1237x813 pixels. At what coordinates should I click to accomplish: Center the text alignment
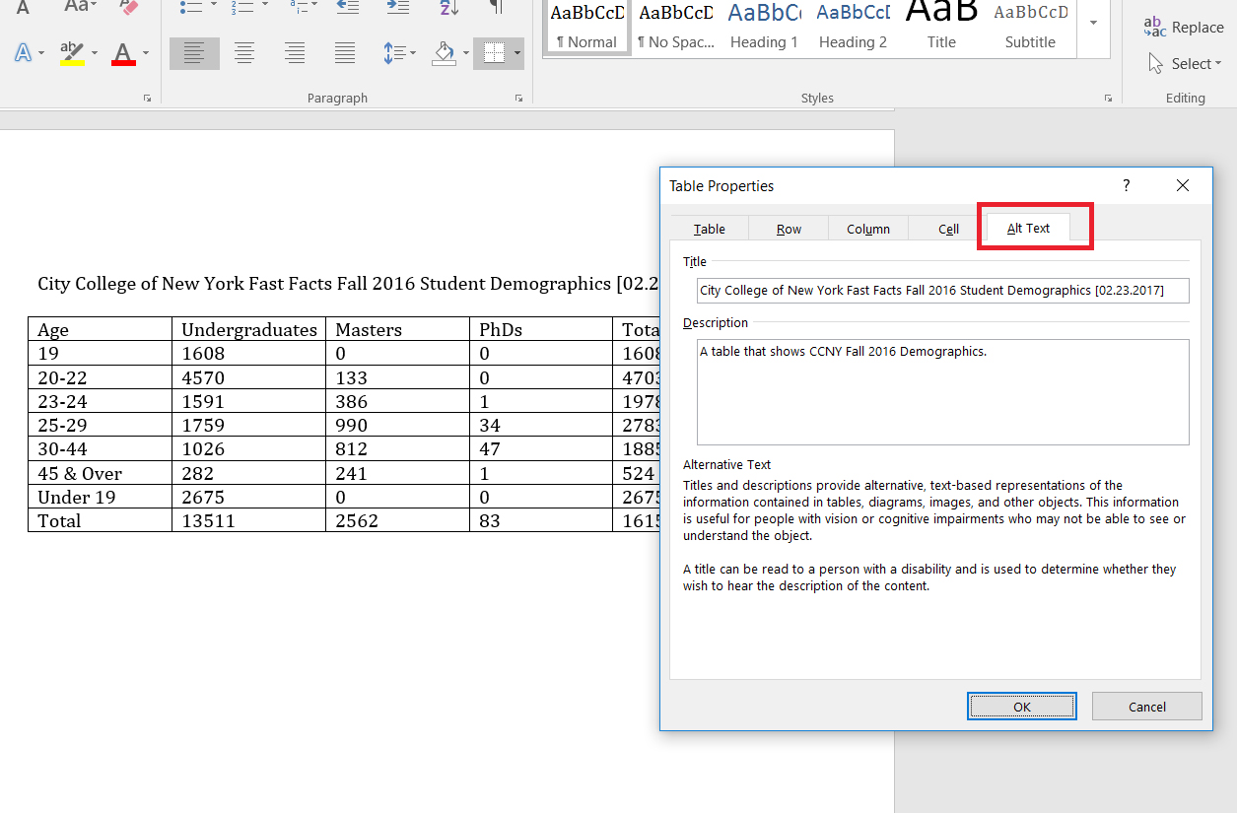[244, 53]
